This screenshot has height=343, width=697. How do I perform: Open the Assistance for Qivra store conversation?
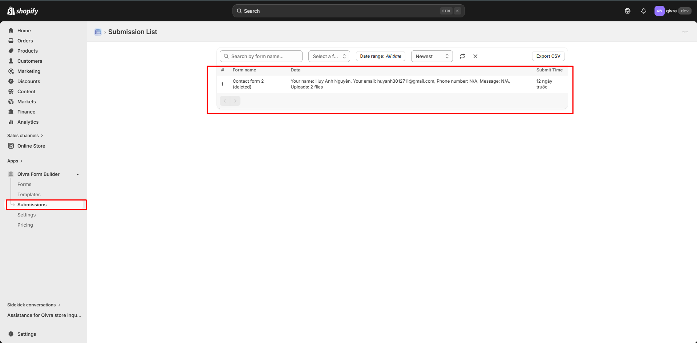click(44, 315)
